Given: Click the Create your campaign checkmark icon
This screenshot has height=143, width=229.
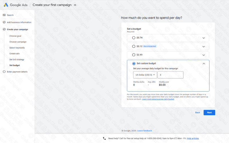Looking at the screenshot, I should pyautogui.click(x=4, y=29).
